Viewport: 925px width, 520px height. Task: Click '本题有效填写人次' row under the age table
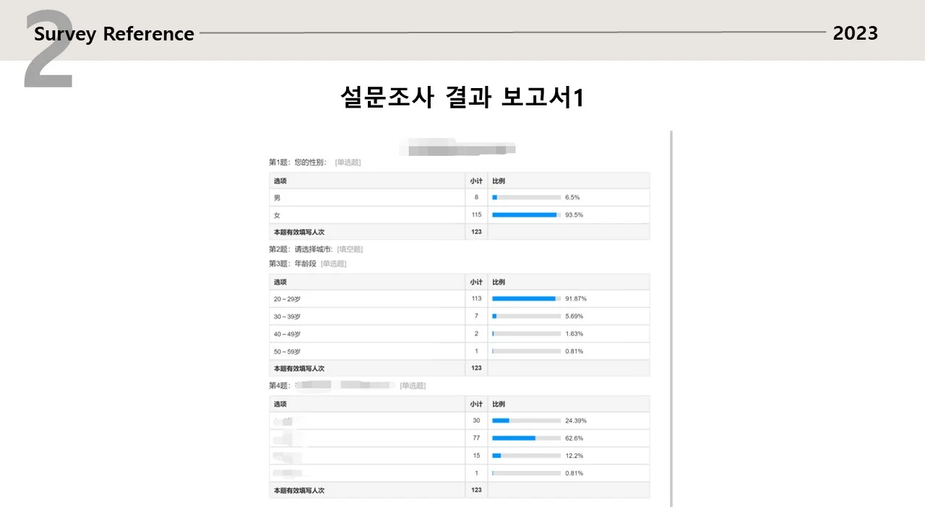(459, 368)
